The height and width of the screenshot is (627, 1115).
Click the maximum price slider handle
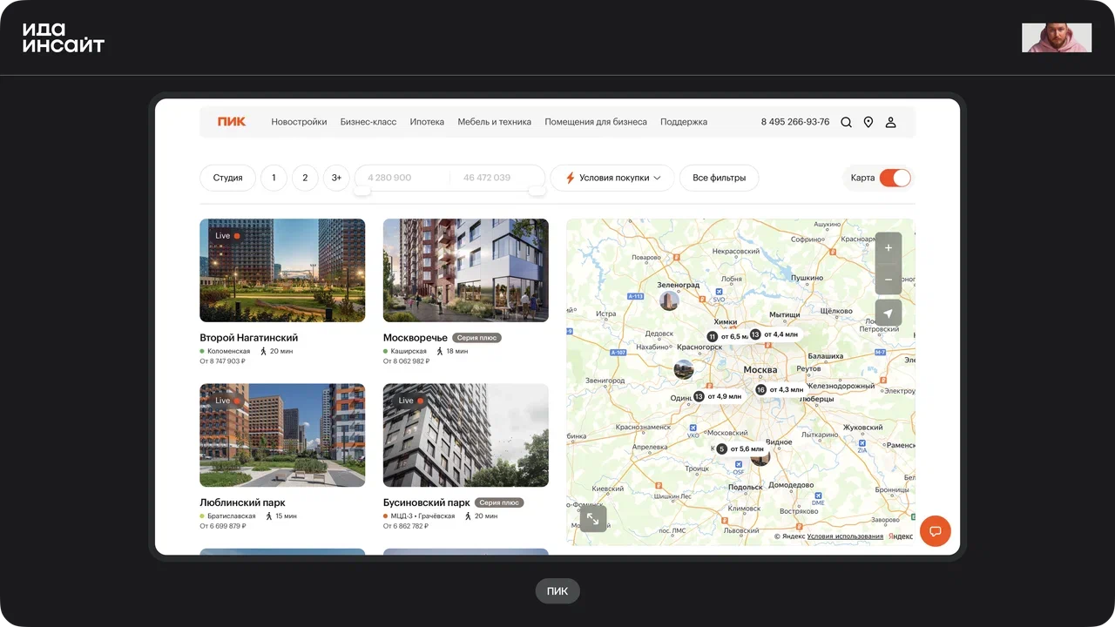(537, 190)
